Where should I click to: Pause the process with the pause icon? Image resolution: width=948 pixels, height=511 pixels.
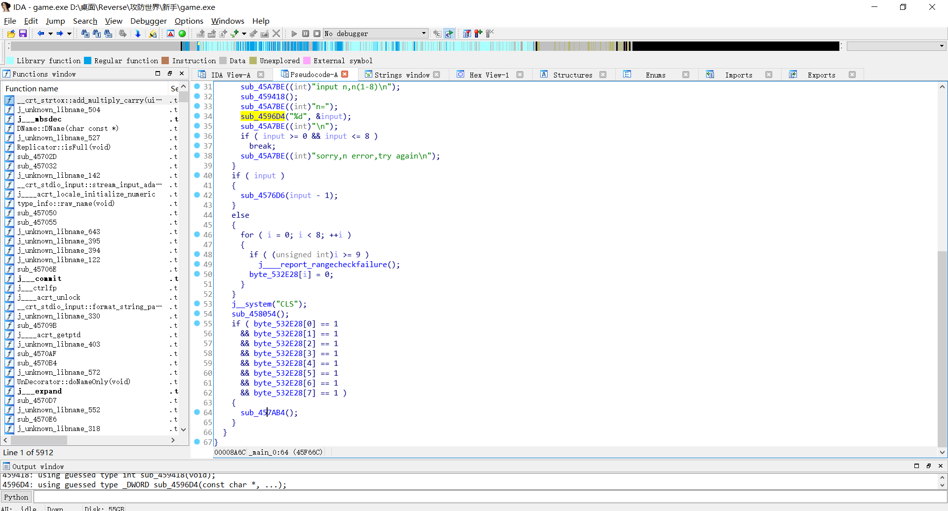coord(306,34)
